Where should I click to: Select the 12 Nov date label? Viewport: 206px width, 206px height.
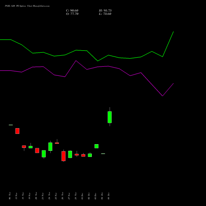pos(16,196)
